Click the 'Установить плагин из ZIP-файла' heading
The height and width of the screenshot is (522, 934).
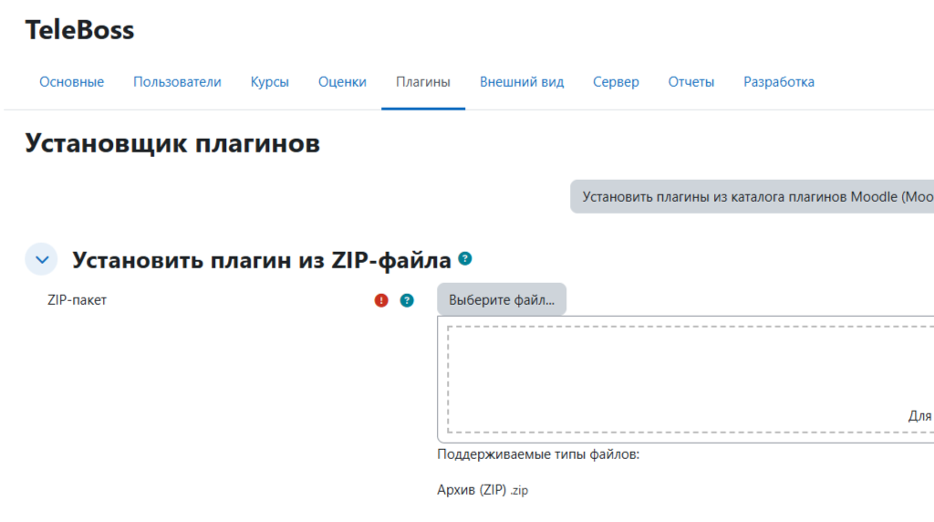pyautogui.click(x=261, y=260)
